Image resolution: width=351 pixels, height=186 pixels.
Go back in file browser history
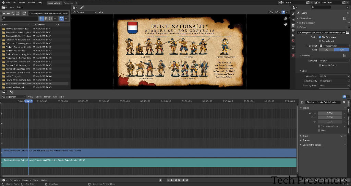4,13
